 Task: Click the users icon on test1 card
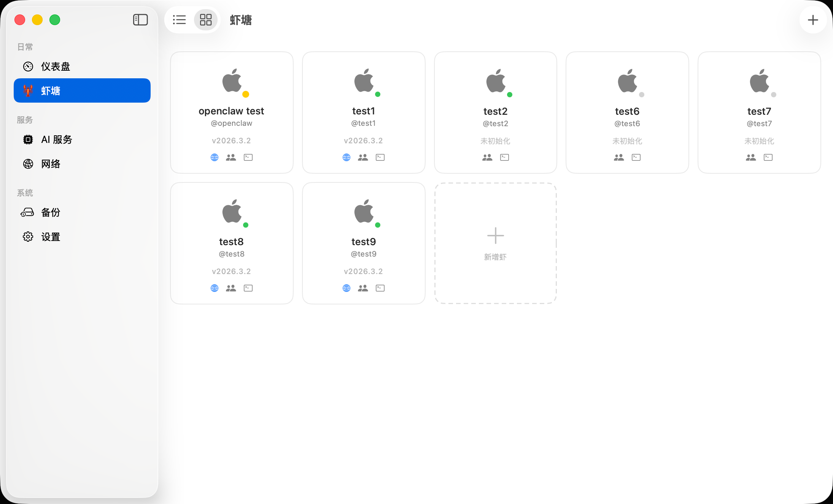point(363,157)
